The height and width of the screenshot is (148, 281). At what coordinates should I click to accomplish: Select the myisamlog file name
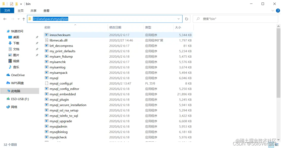57,67
